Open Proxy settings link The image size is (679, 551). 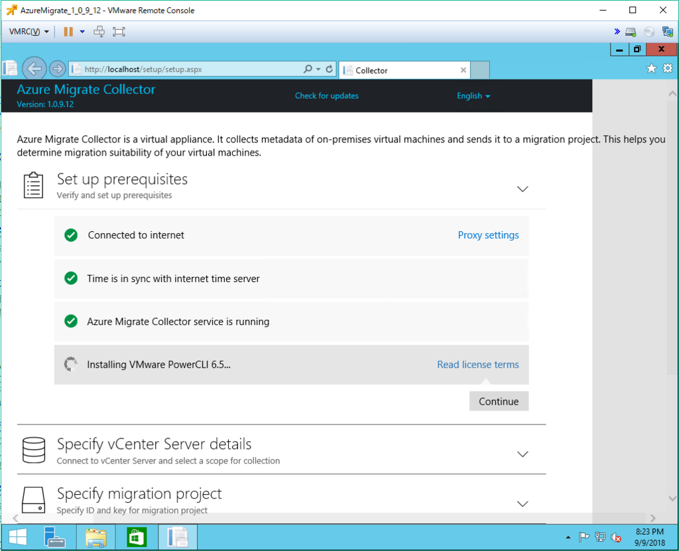tap(489, 235)
